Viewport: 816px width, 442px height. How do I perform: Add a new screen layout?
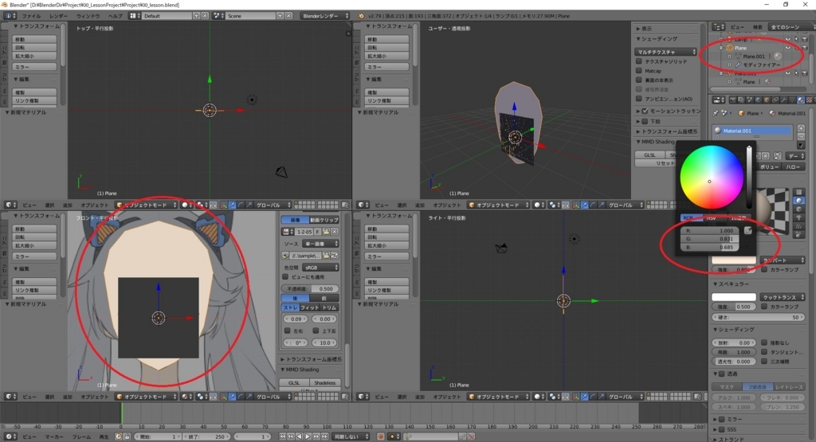[x=197, y=16]
